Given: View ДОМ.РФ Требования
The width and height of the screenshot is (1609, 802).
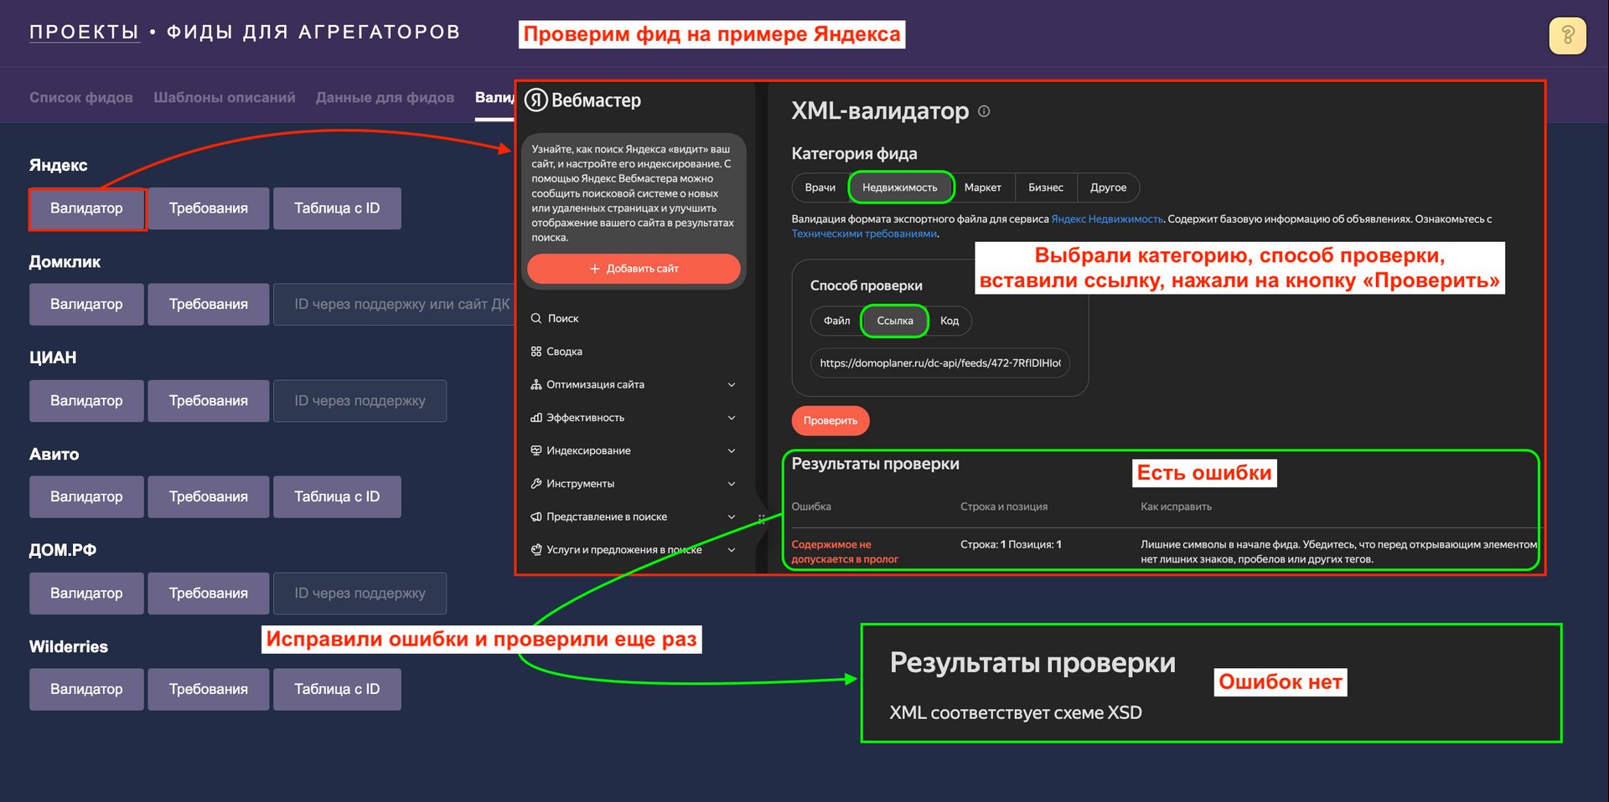Looking at the screenshot, I should pyautogui.click(x=209, y=593).
